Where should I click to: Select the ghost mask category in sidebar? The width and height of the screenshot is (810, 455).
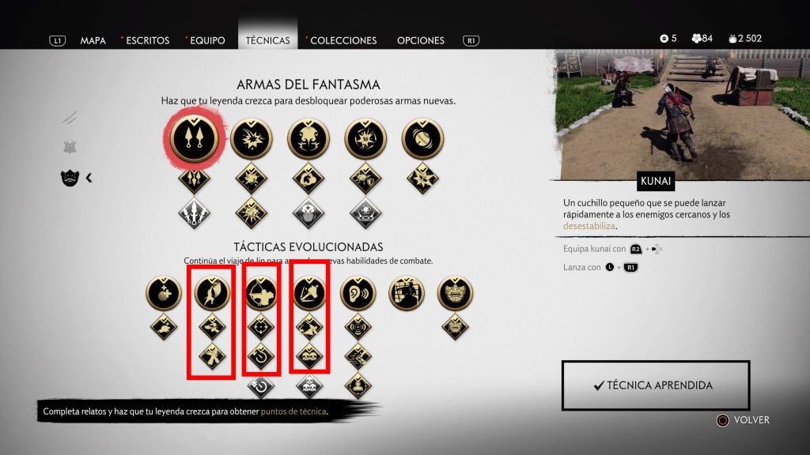coord(70,178)
